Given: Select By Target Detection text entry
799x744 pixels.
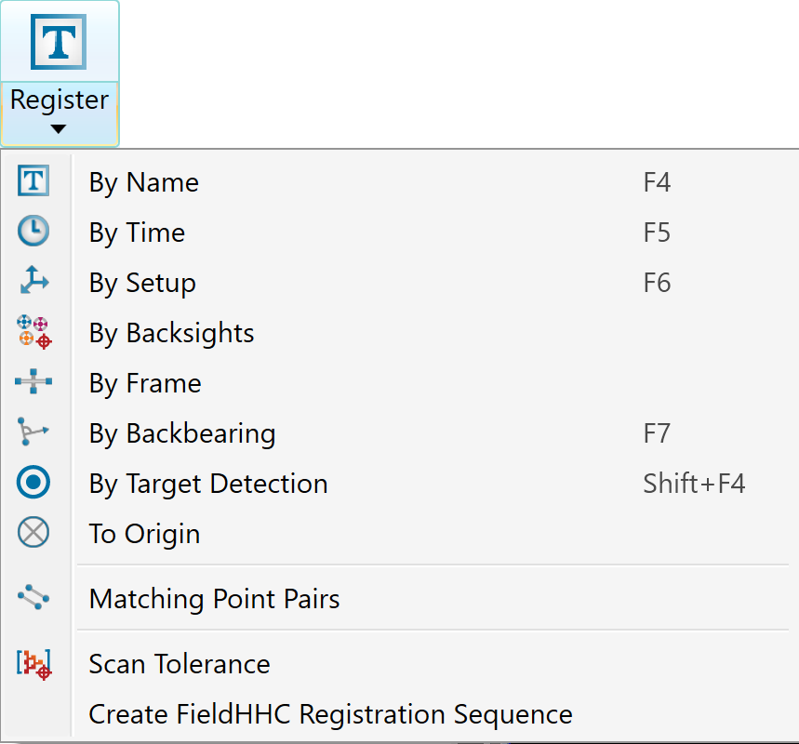Looking at the screenshot, I should coord(208,484).
